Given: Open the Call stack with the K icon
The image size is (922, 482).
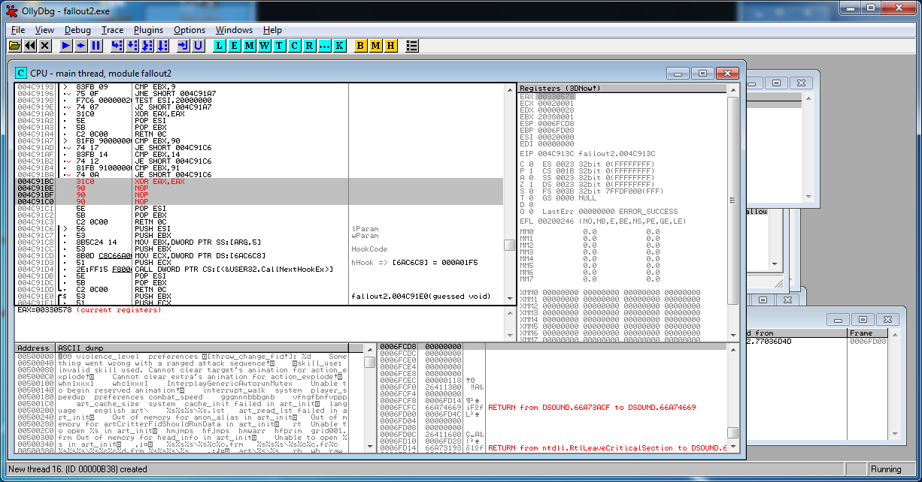Looking at the screenshot, I should tap(339, 46).
